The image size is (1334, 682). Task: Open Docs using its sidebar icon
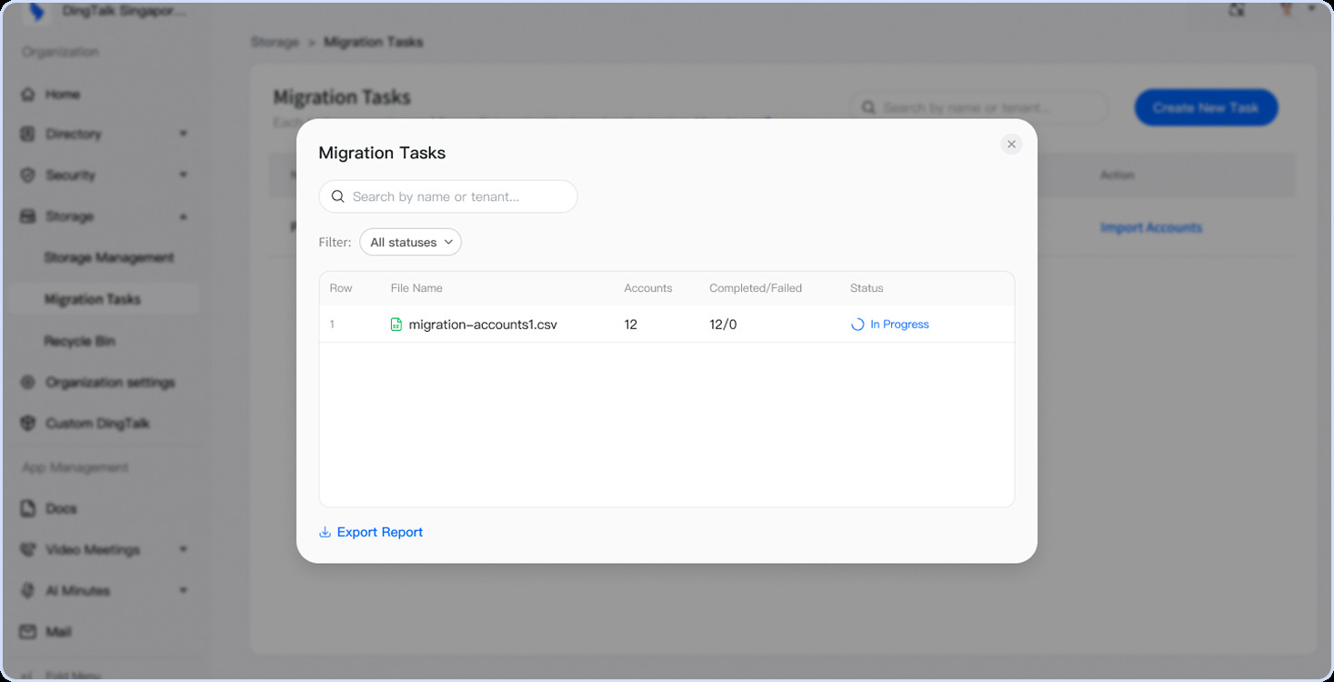pyautogui.click(x=28, y=508)
